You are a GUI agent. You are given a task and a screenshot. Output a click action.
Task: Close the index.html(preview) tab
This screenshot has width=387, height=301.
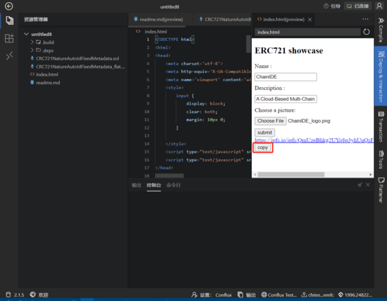310,20
